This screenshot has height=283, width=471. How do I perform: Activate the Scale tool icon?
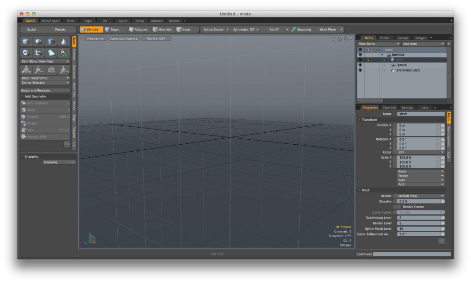click(x=64, y=70)
